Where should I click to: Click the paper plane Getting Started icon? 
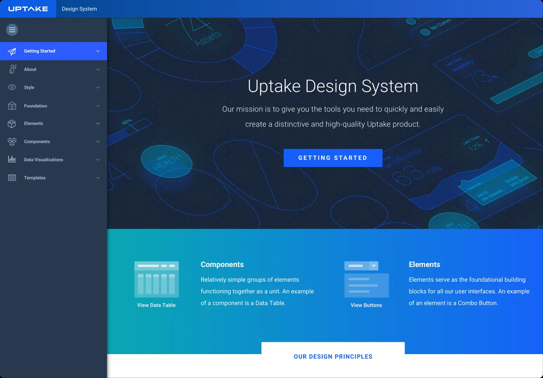(12, 51)
